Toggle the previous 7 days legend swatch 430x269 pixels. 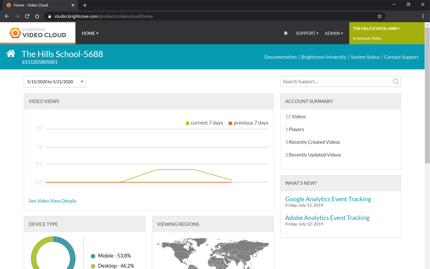click(x=230, y=123)
